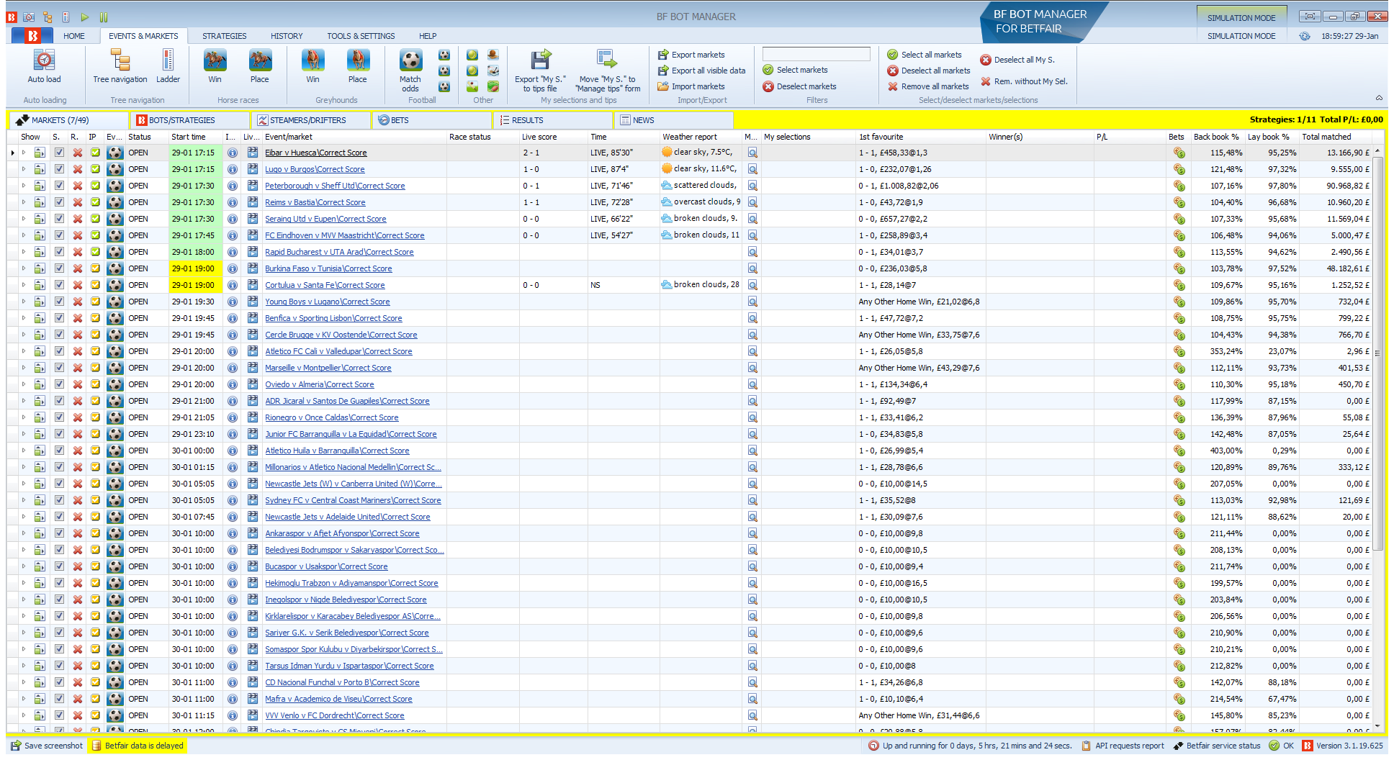Switch to the STRATEGIES ribbon tab
This screenshot has width=1394, height=760.
[224, 36]
